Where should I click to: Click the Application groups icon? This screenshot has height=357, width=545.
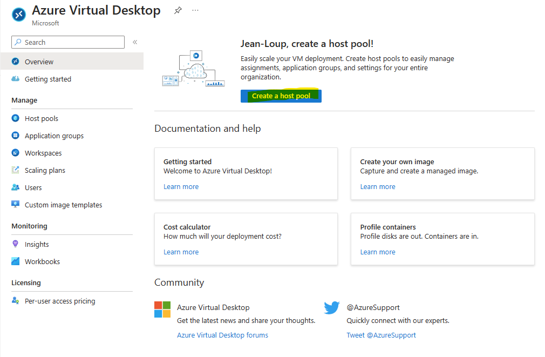[15, 136]
